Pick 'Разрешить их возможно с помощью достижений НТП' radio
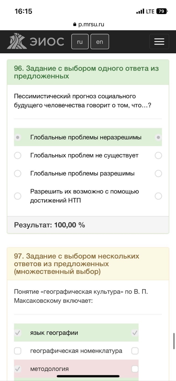176x381 pixels. click(18, 196)
